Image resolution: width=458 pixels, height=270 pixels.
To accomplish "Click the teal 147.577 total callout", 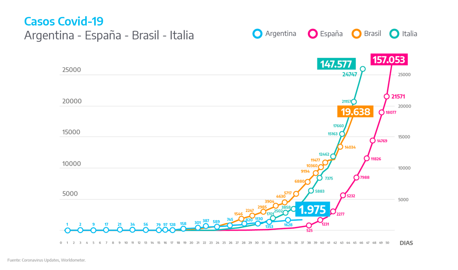I will click(336, 64).
